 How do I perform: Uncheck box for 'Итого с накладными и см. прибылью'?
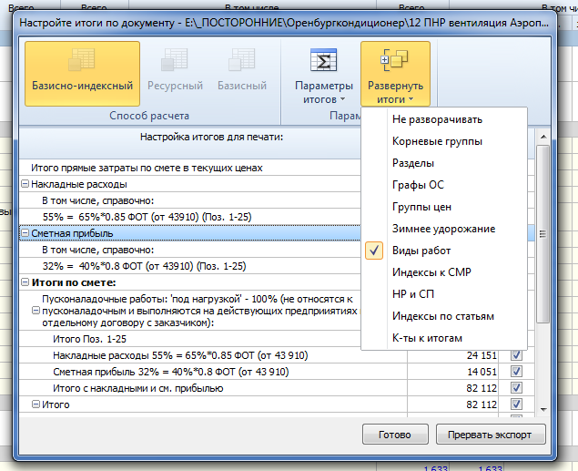516,388
